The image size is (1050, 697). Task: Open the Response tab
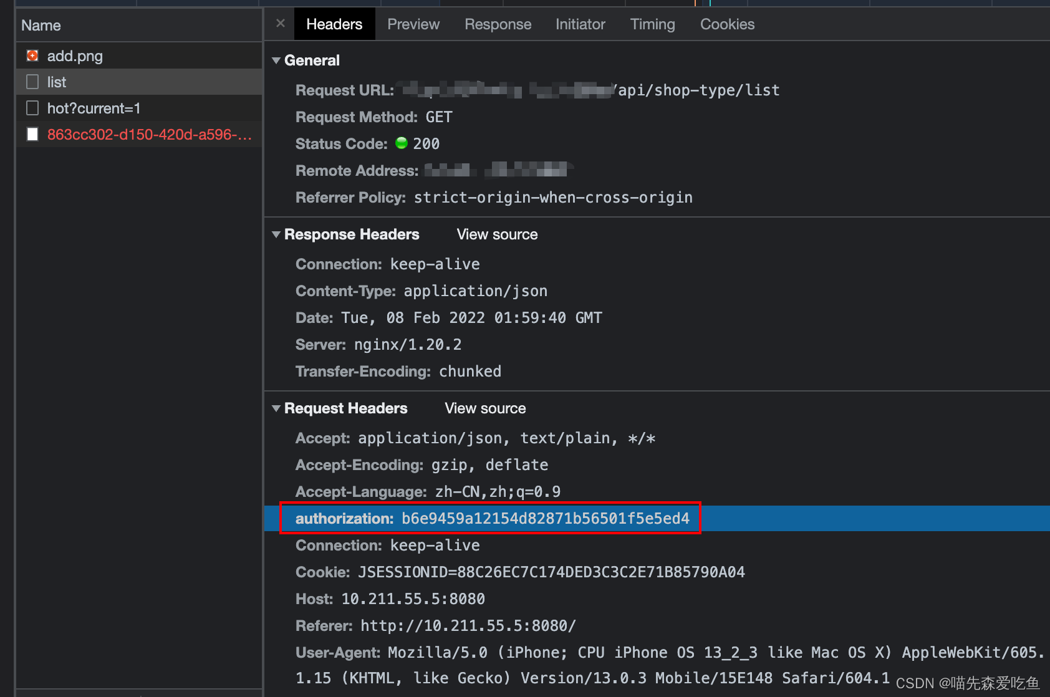tap(498, 24)
